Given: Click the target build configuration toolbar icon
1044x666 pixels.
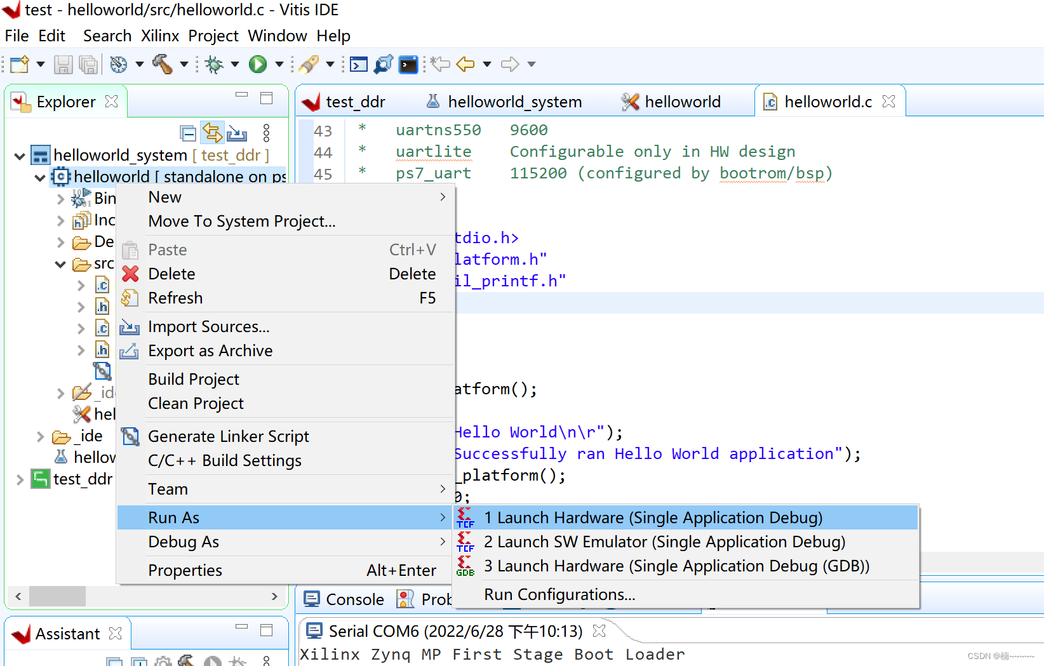Looking at the screenshot, I should coord(118,64).
